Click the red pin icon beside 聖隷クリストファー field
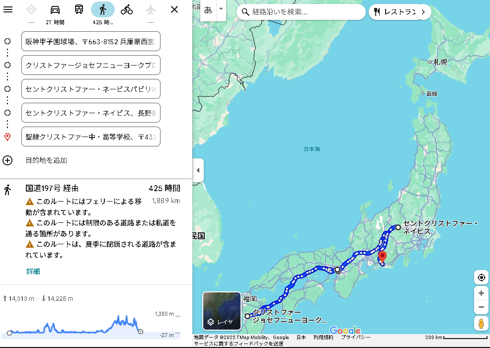The height and width of the screenshot is (348, 490). 7,137
